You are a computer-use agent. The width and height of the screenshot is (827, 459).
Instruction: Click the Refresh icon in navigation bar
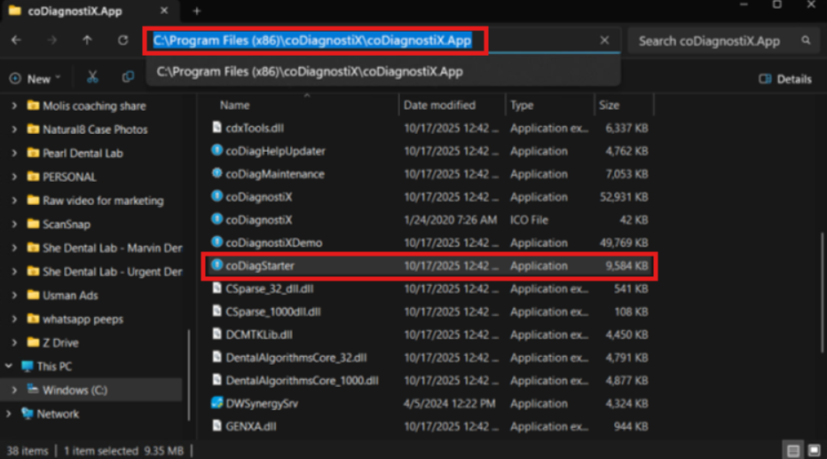[x=122, y=41]
